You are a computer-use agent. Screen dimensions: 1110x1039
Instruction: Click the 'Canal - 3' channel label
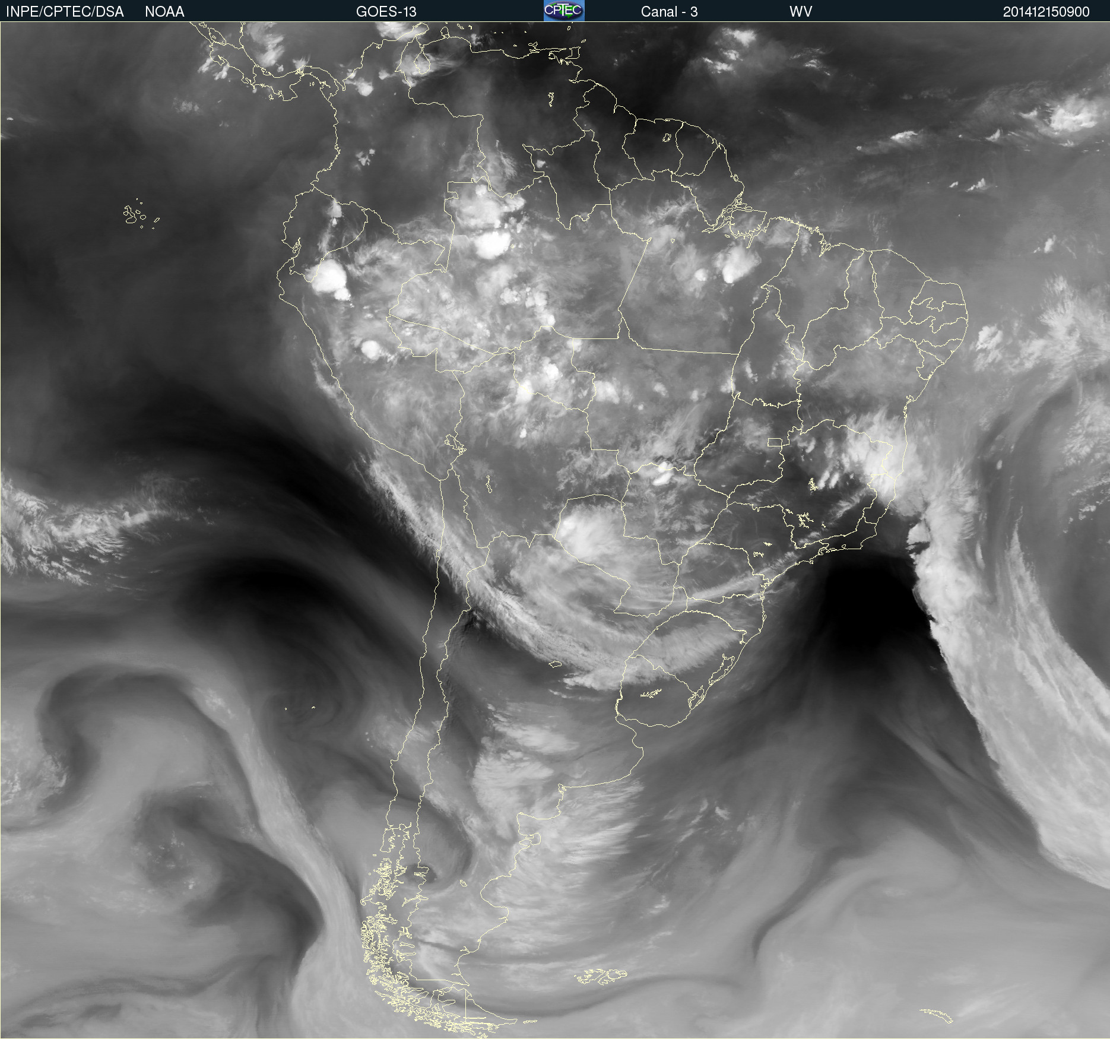click(x=669, y=12)
